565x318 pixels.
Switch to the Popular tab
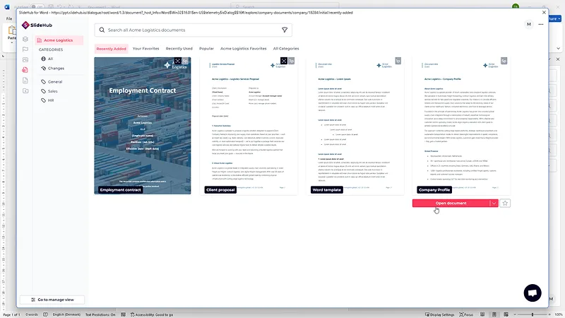(206, 49)
